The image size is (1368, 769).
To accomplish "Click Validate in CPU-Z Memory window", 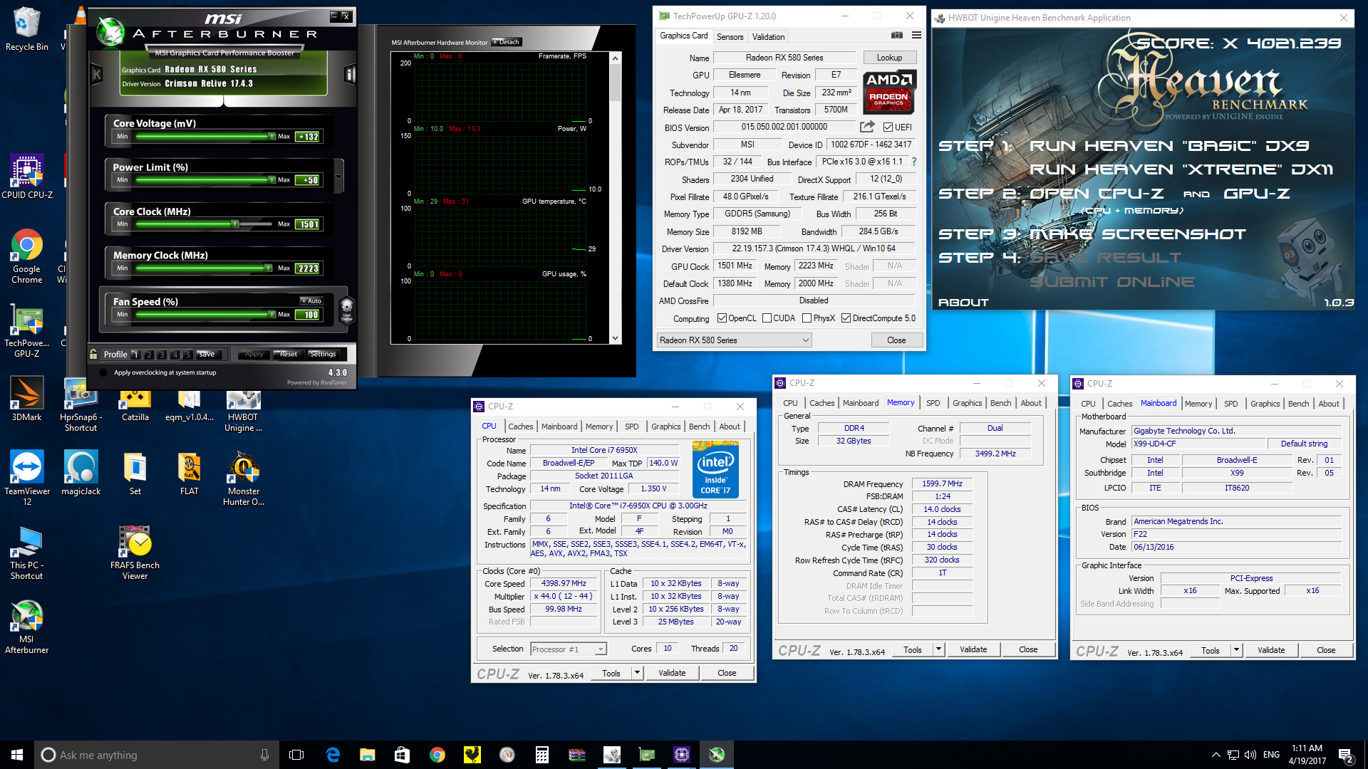I will pos(973,649).
